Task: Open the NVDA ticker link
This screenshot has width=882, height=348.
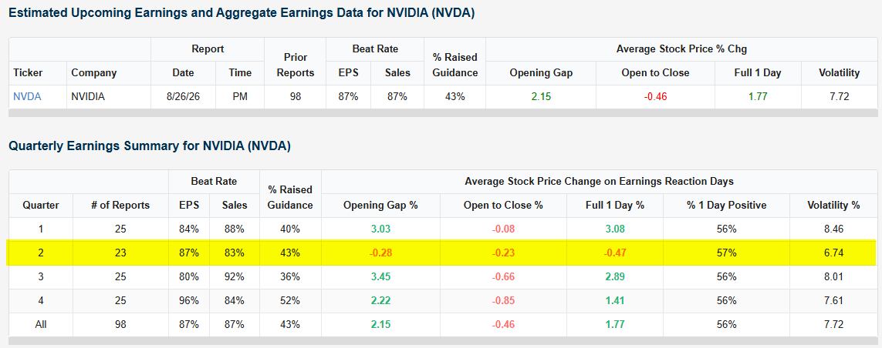Action: 27,96
